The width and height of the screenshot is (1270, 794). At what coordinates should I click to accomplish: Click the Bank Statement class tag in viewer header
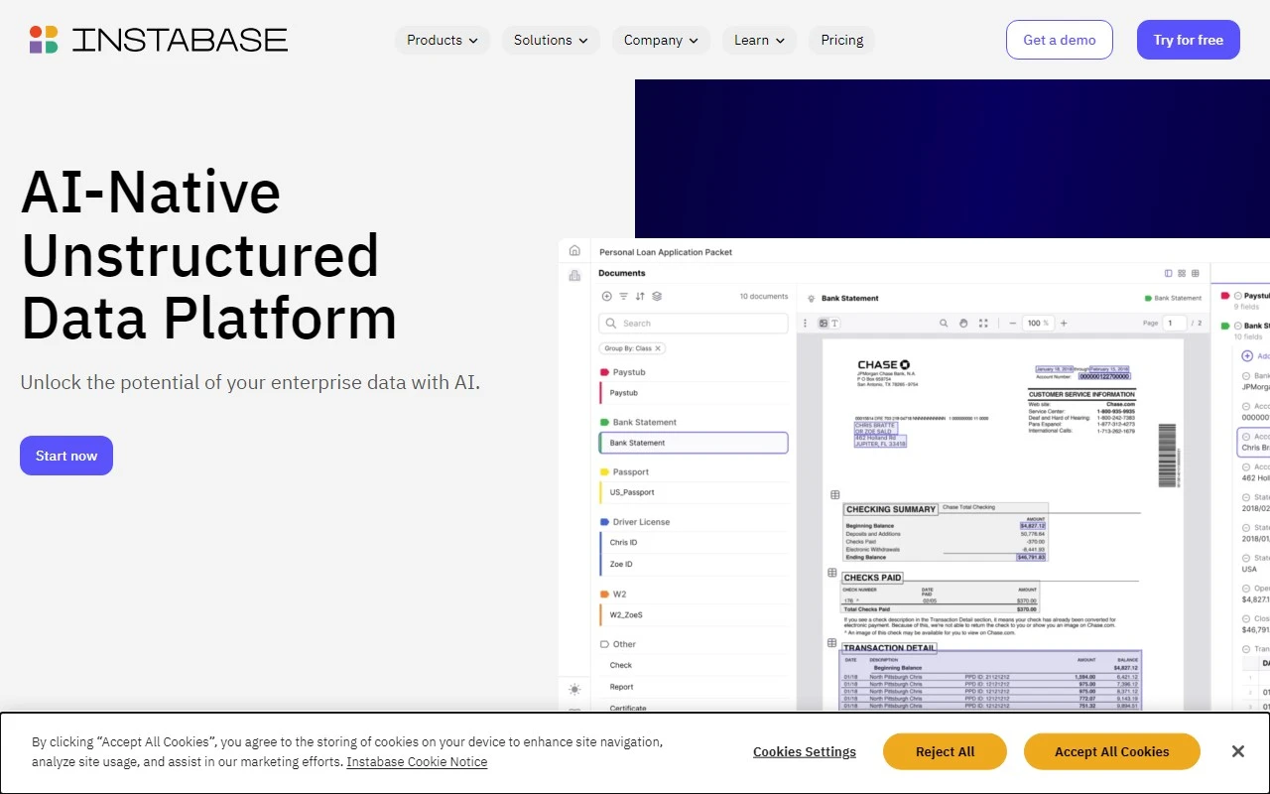tap(1173, 298)
